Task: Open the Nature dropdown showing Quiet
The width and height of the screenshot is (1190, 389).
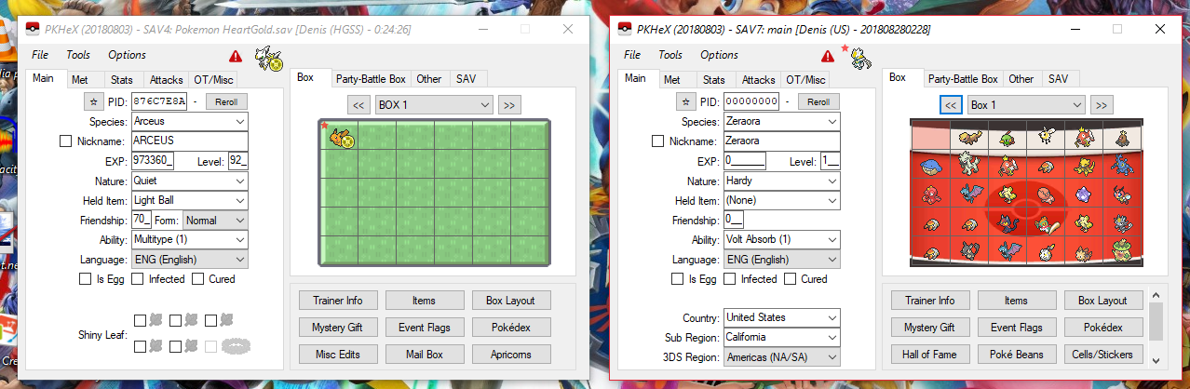Action: tap(189, 181)
